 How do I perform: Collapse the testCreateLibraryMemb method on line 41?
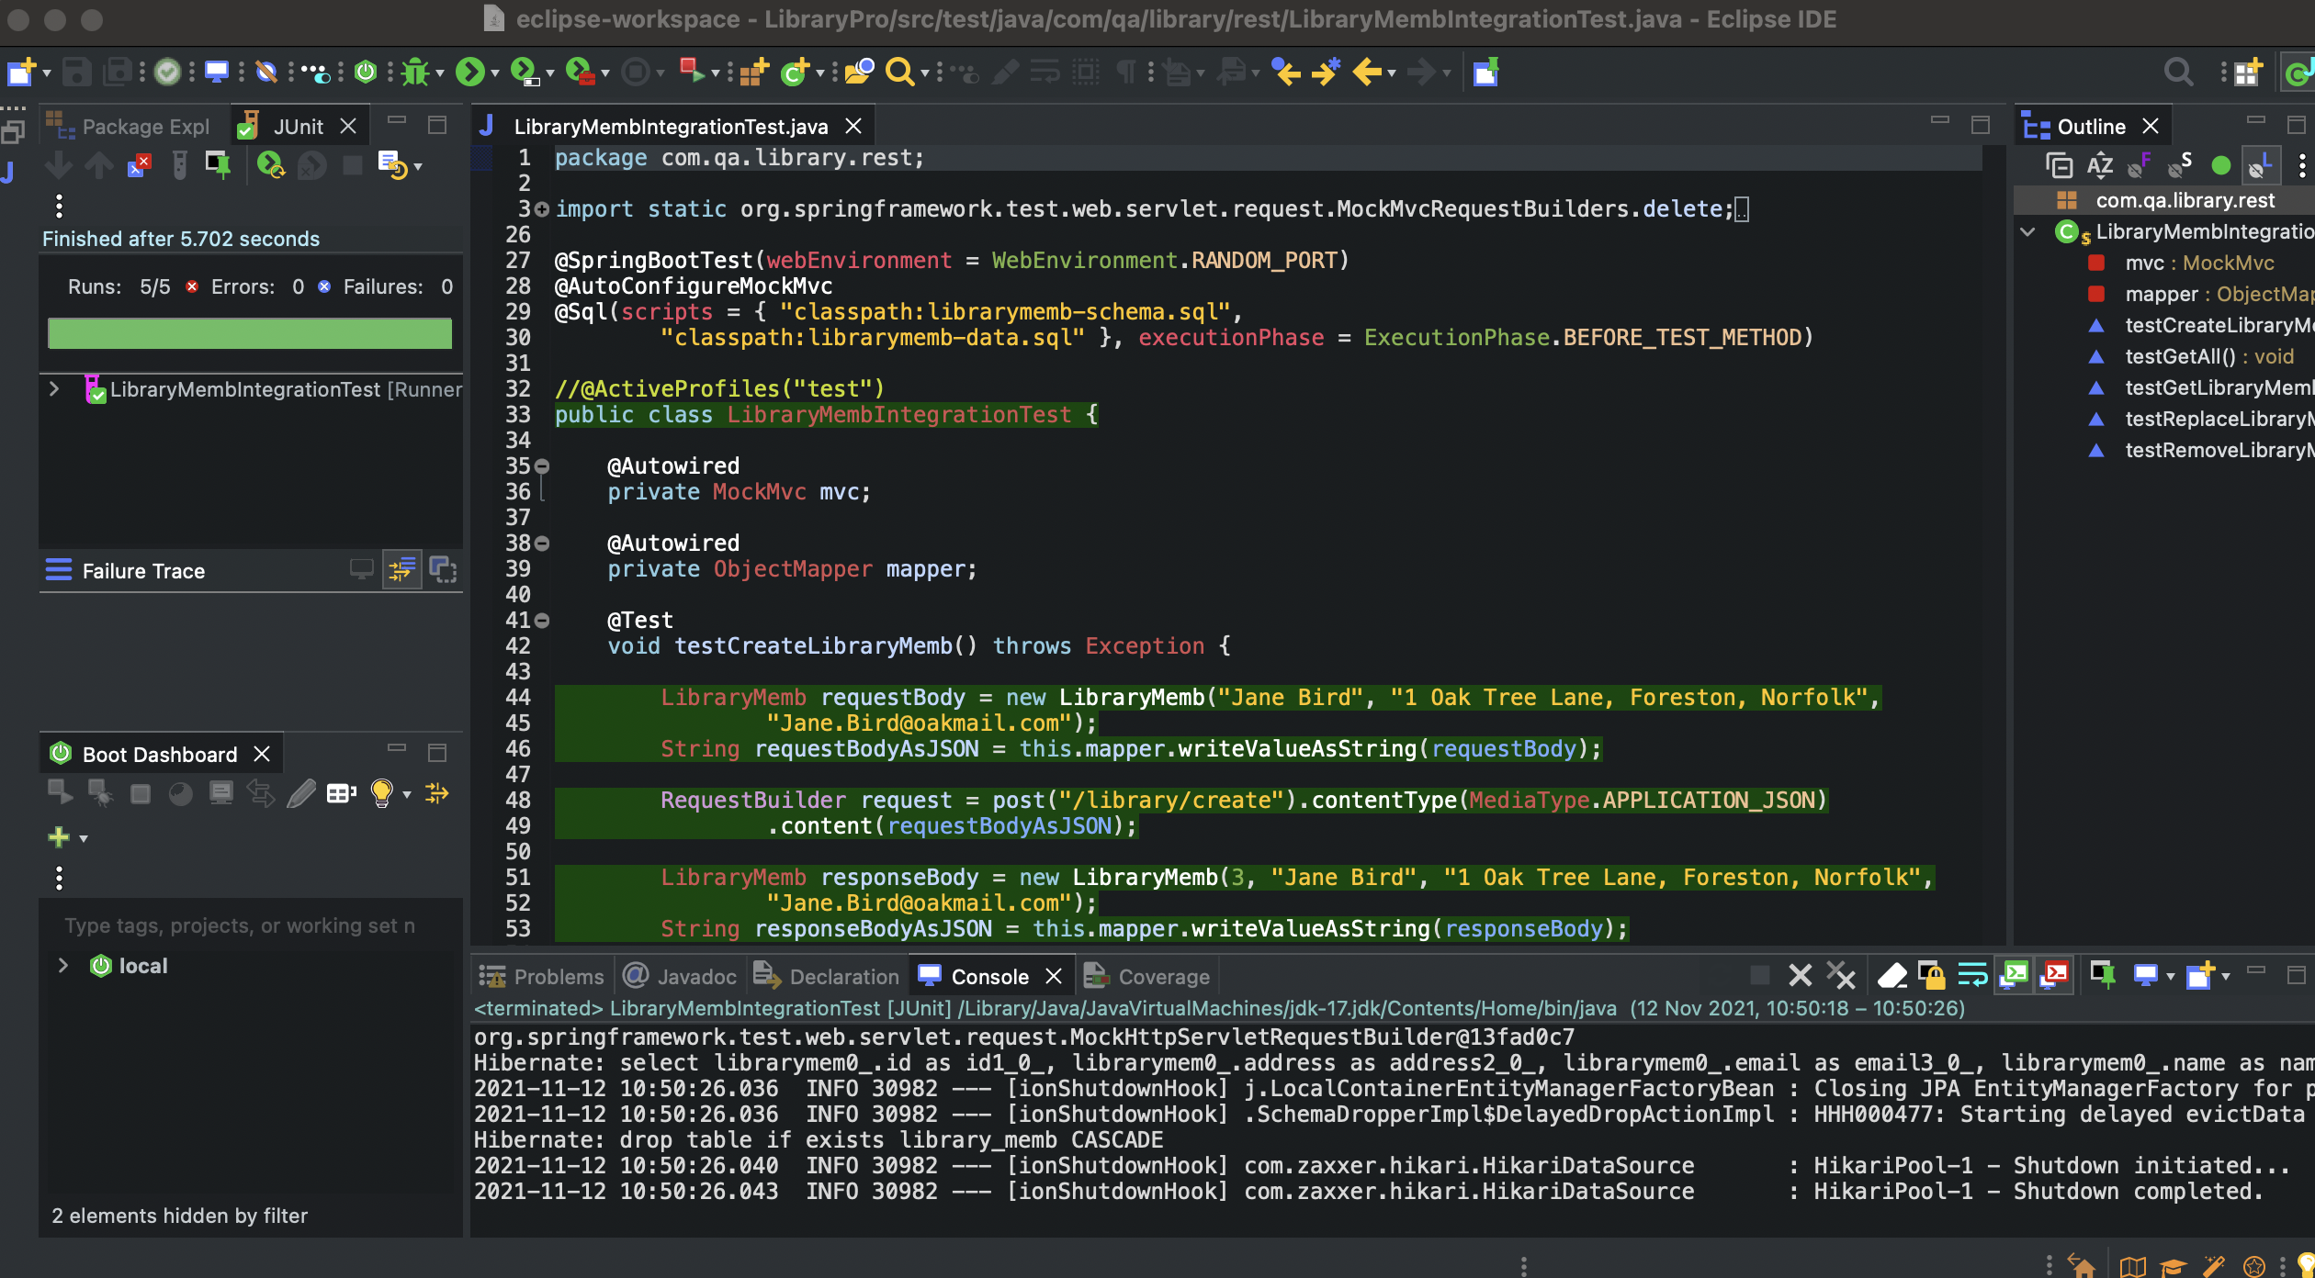(542, 621)
